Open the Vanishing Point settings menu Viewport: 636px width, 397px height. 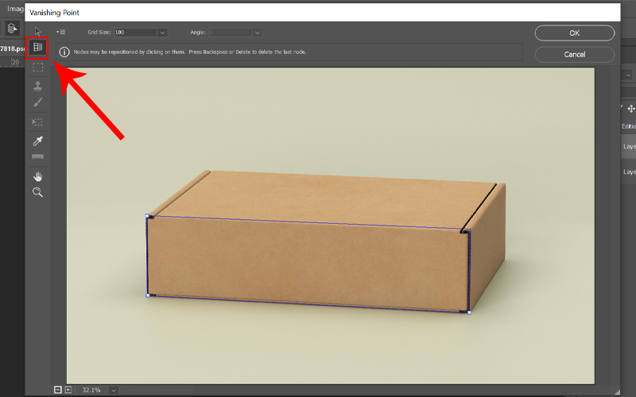coord(61,32)
